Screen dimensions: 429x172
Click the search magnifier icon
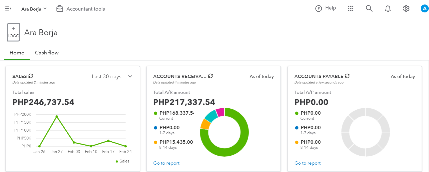[369, 9]
